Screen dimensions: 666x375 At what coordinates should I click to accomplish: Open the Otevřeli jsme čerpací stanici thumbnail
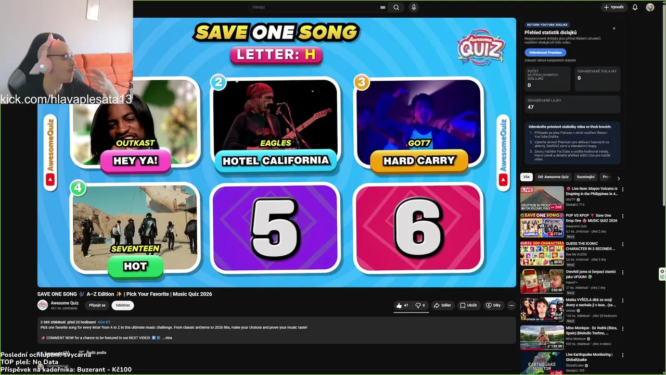[x=542, y=281]
